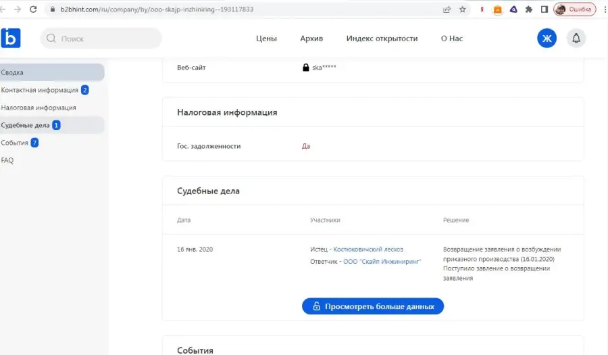
Task: Click the lock icon beside website ska*****
Action: click(305, 67)
